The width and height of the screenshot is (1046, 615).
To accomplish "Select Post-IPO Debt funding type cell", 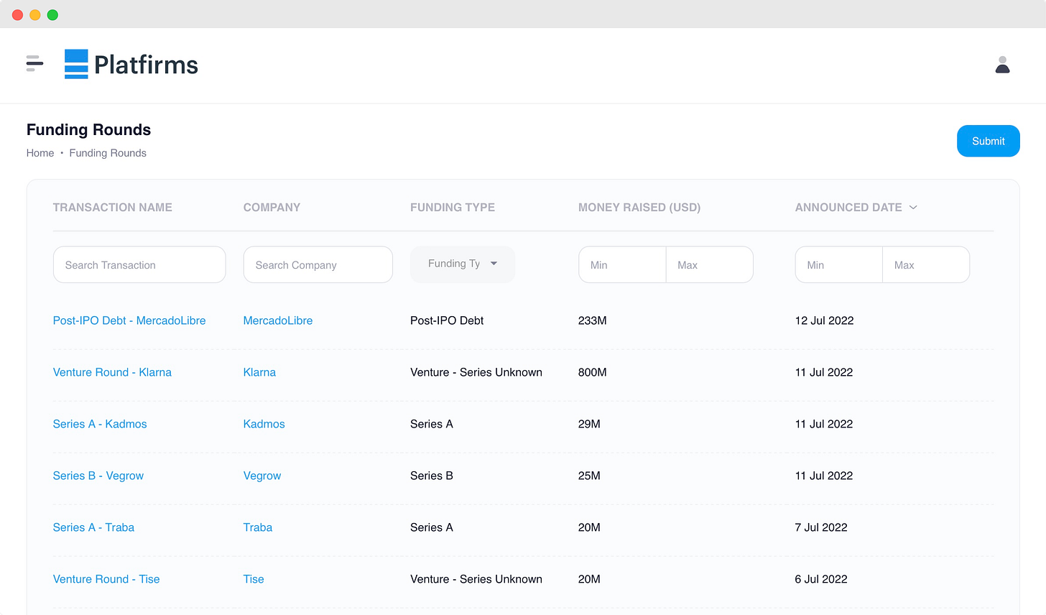I will [x=447, y=320].
